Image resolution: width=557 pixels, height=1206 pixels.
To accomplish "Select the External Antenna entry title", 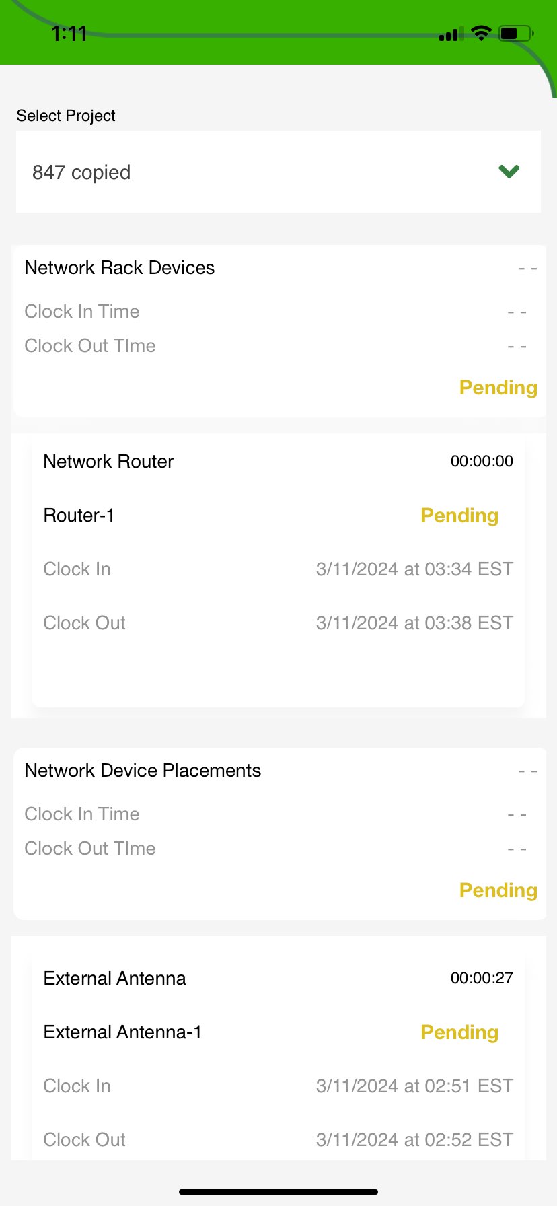I will pos(115,979).
